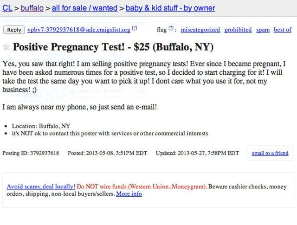Click the help mark beside reply email
This screenshot has height=225, width=297.
[x=135, y=29]
